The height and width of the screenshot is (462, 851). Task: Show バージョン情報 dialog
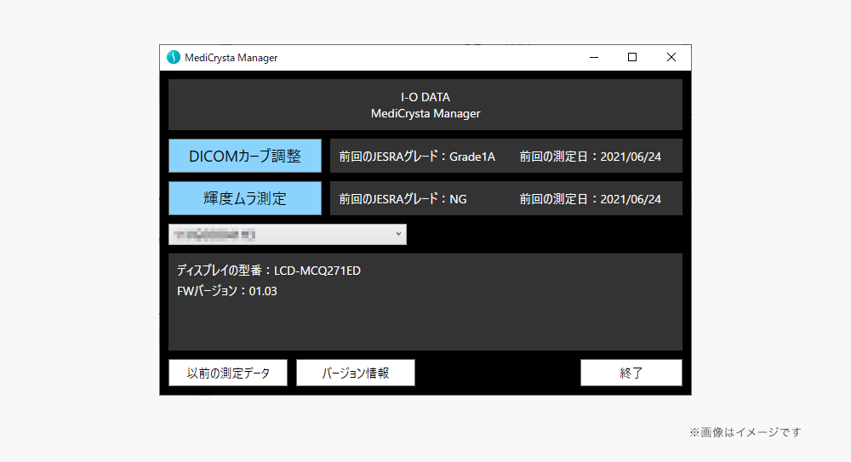tap(356, 373)
